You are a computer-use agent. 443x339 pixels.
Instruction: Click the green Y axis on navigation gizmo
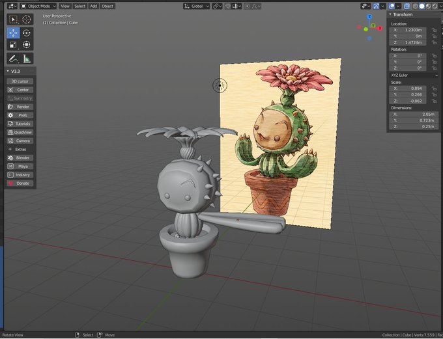click(x=373, y=25)
